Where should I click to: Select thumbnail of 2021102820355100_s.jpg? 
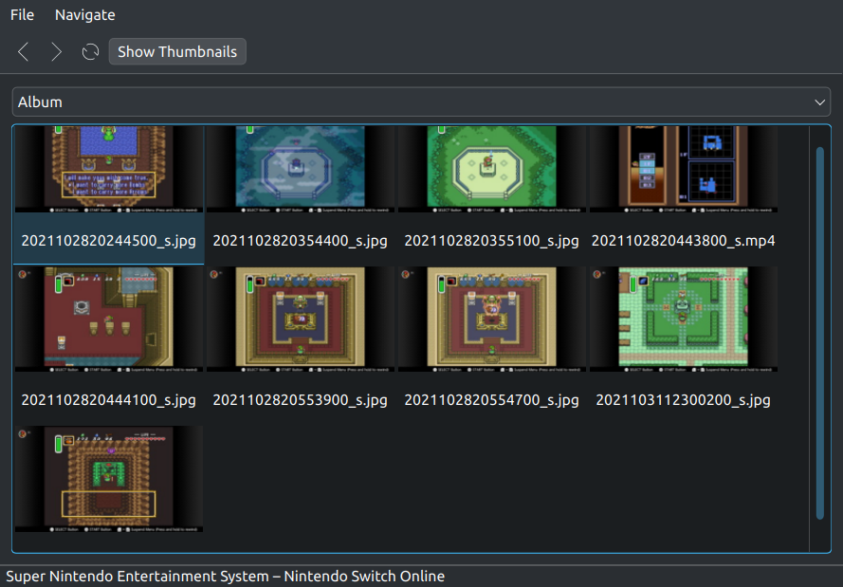pos(492,170)
